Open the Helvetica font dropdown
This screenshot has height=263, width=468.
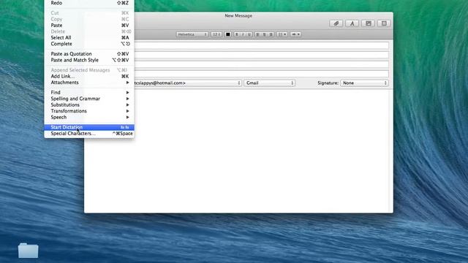(x=192, y=34)
